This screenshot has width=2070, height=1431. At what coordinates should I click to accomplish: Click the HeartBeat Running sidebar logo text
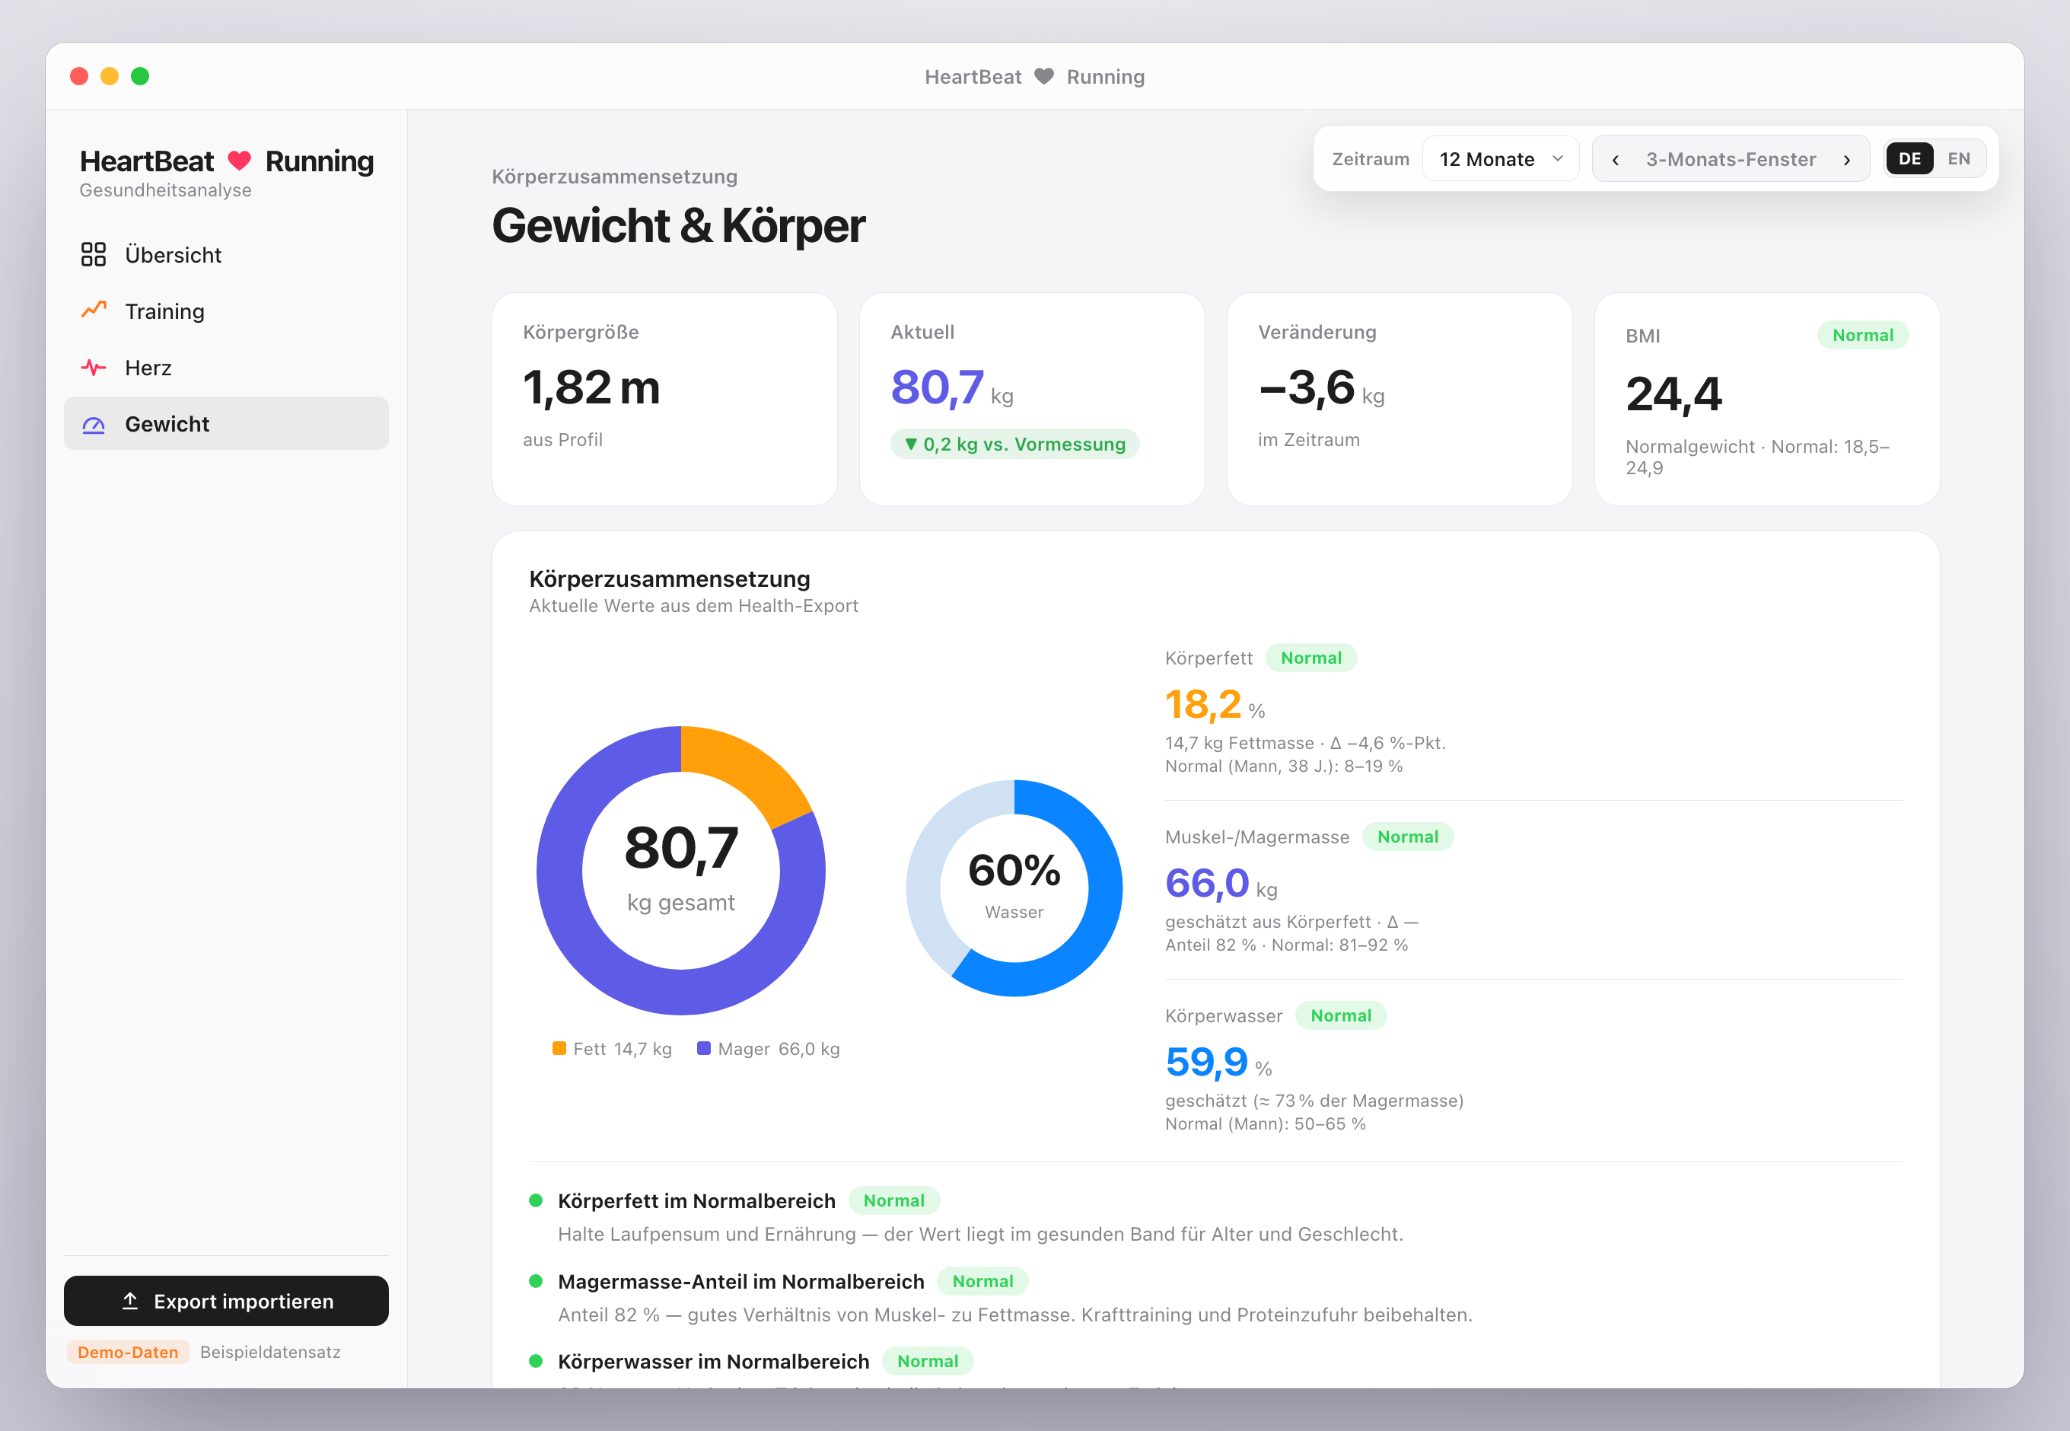tap(227, 161)
